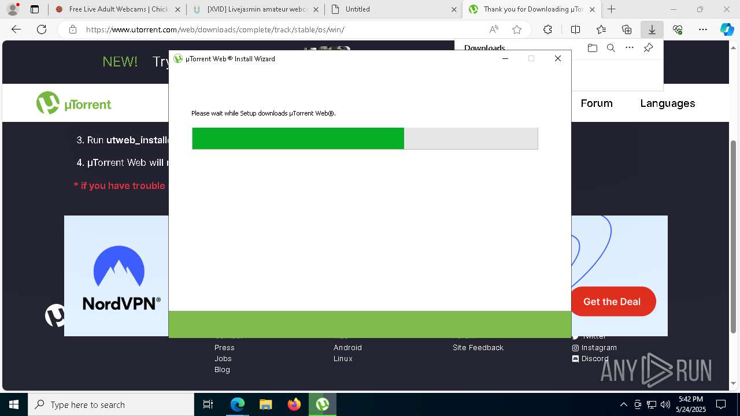Open the Blog footer link
The height and width of the screenshot is (416, 740).
(222, 370)
